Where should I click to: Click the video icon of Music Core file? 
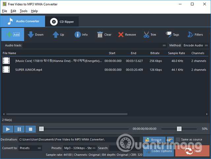tap(6, 61)
